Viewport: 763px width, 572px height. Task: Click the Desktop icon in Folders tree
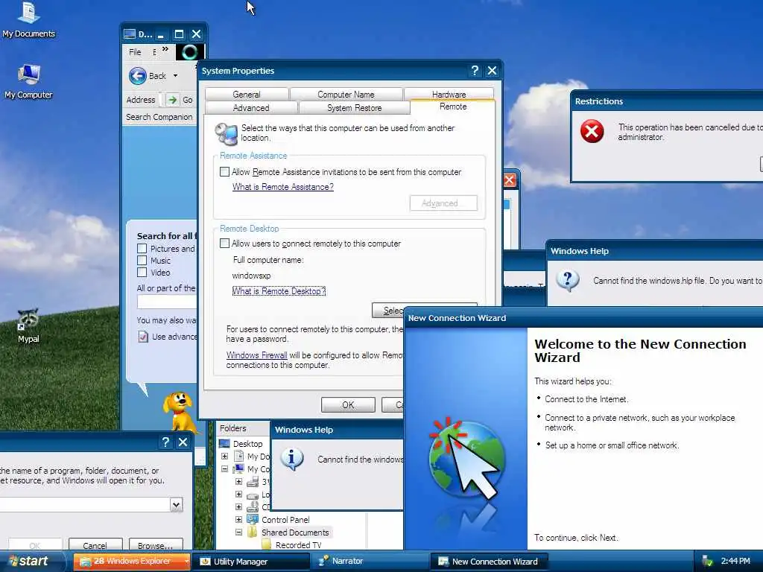[x=224, y=444]
